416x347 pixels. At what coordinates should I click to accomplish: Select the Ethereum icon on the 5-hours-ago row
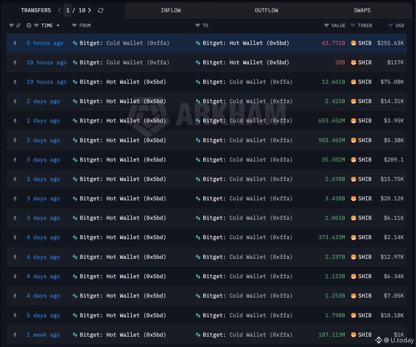click(x=15, y=43)
